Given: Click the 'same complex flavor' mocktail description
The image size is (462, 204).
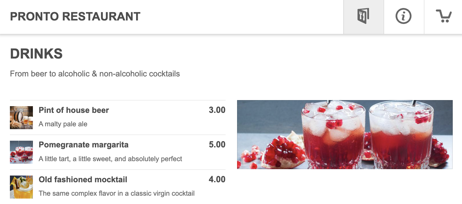Looking at the screenshot, I should pos(117,193).
